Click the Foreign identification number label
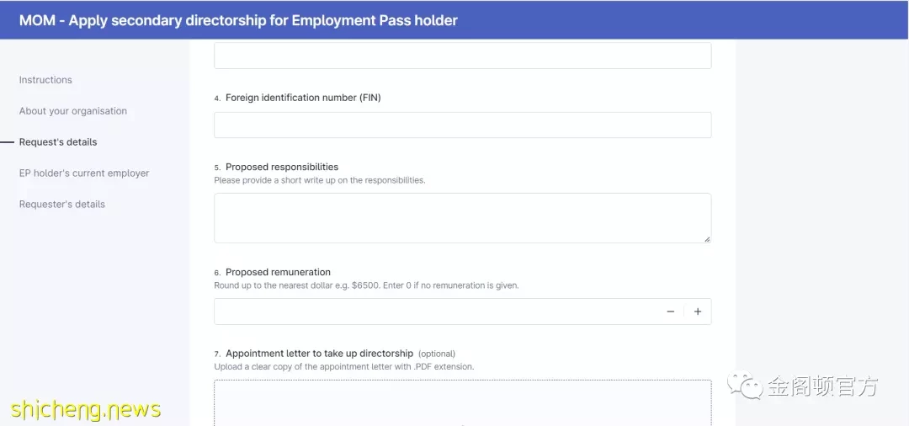909x426 pixels. pos(303,98)
